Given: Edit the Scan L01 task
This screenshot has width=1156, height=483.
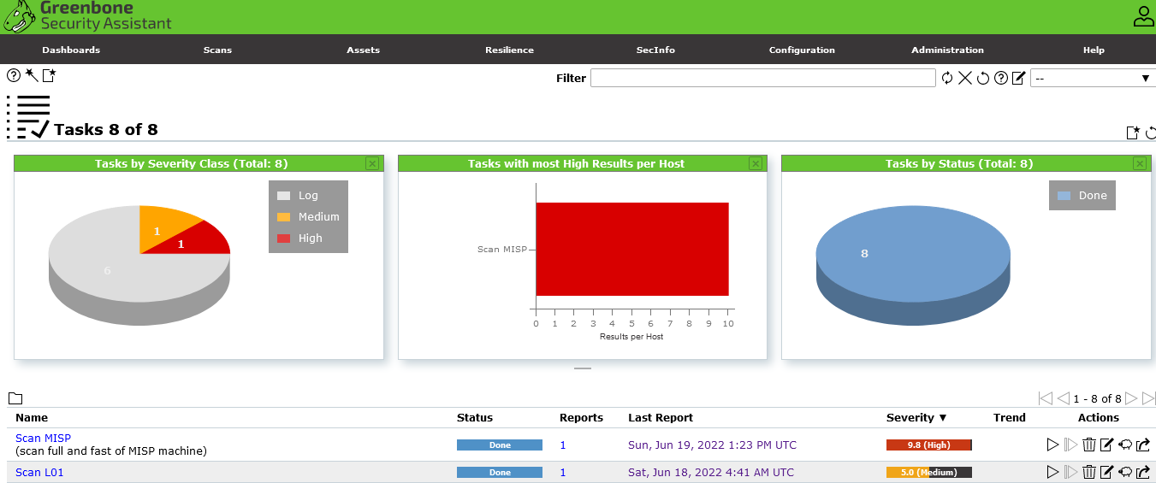Looking at the screenshot, I should (1106, 472).
